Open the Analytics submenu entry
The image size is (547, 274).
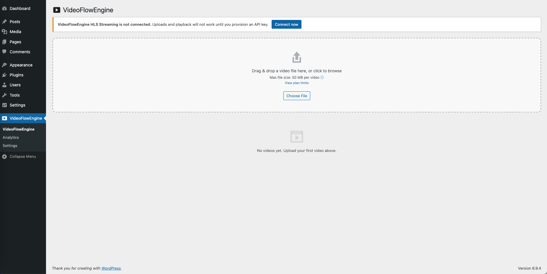click(11, 137)
